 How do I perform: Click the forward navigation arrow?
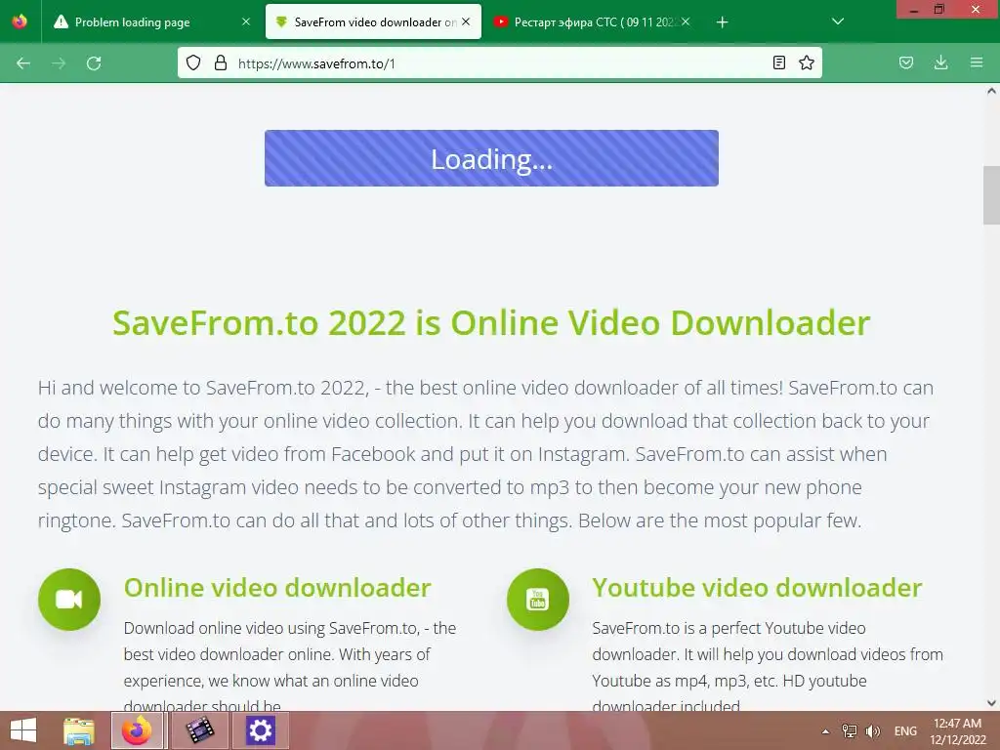(59, 63)
